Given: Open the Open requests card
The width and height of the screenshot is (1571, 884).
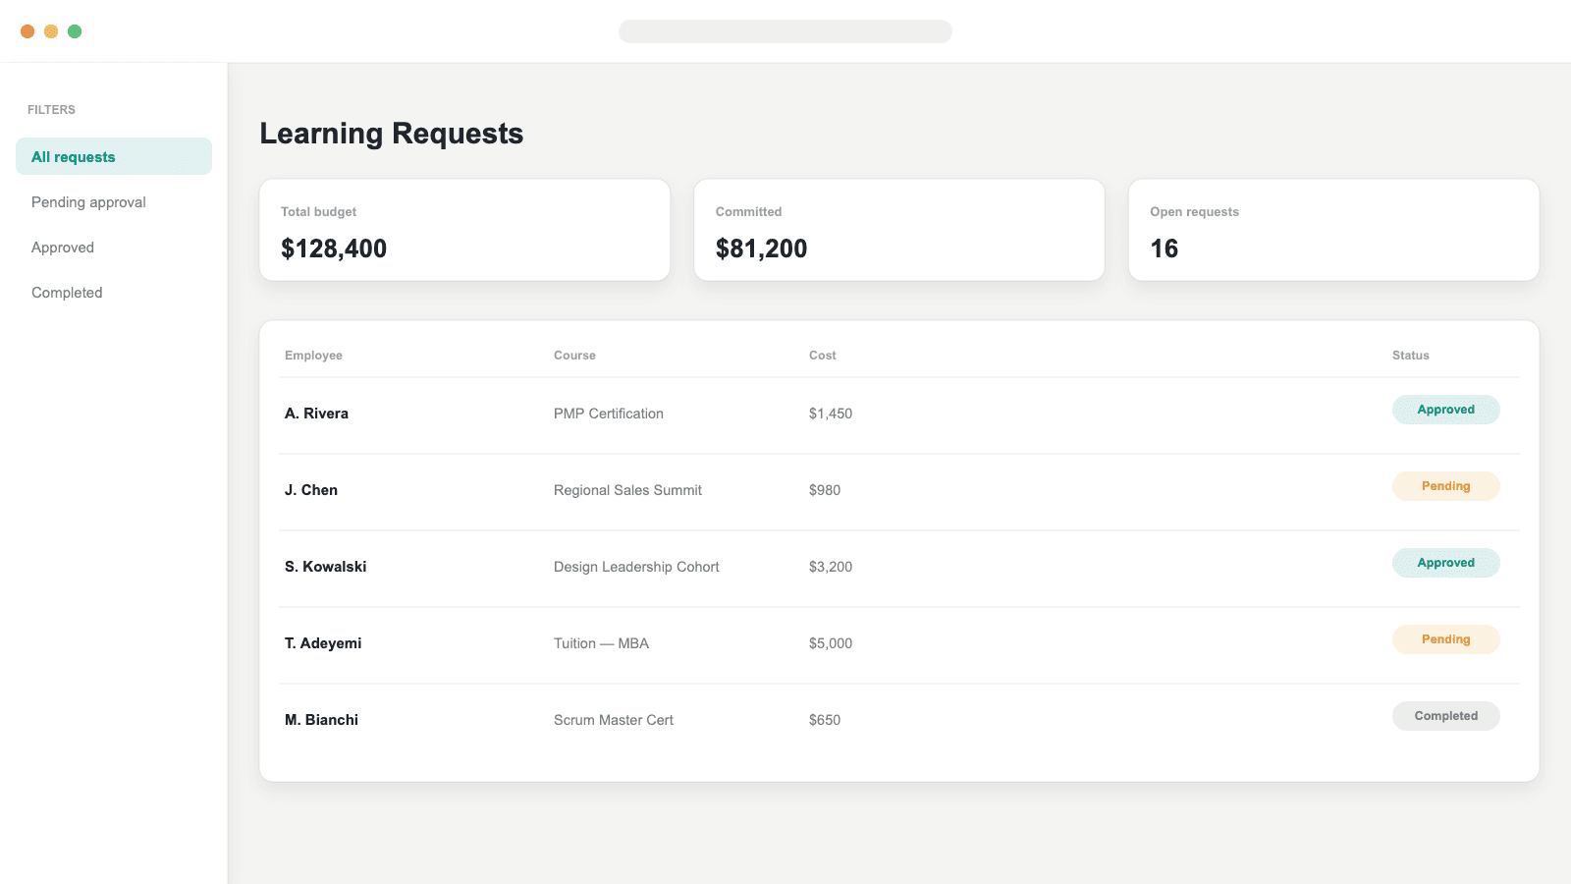Looking at the screenshot, I should (1333, 230).
